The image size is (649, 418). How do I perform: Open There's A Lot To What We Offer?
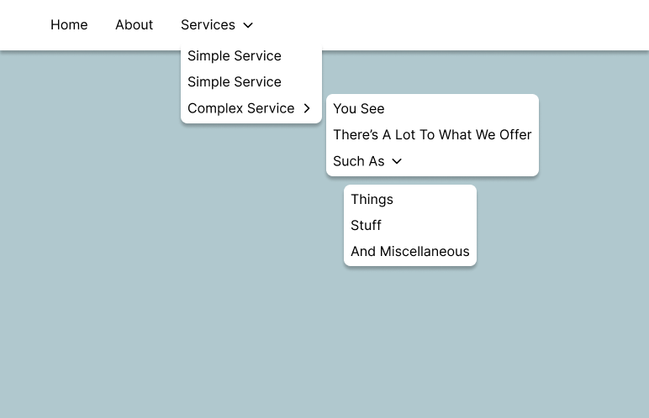point(432,135)
